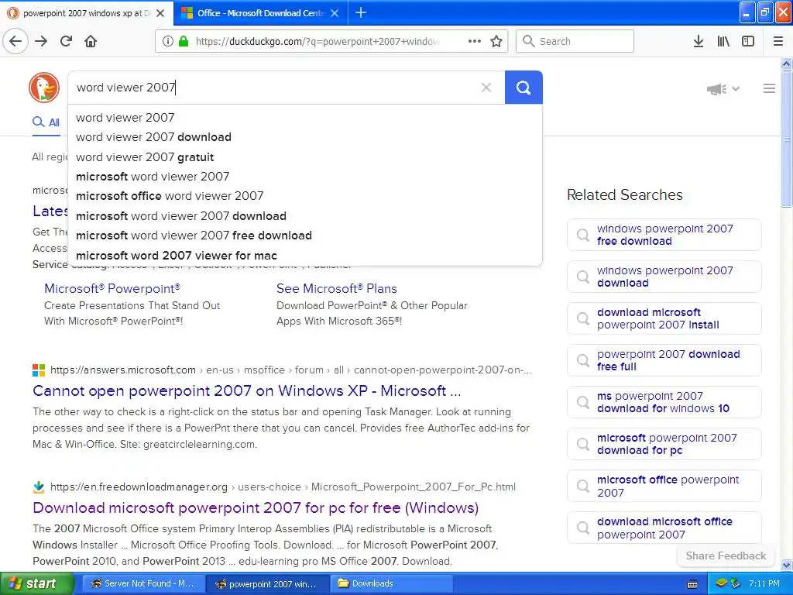The height and width of the screenshot is (595, 793).
Task: Open the Firefox home page icon
Action: (x=91, y=41)
